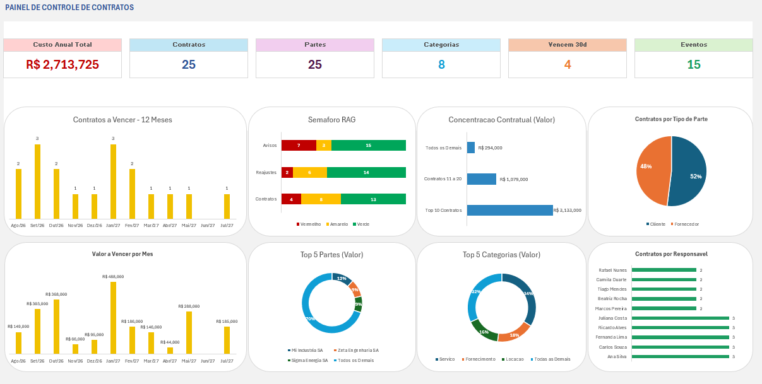Click the green Avisos segment showing 15

369,145
